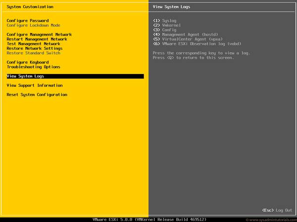The image size is (297, 222).
Task: Open the <1> Syslog log entry
Action: (x=165, y=21)
